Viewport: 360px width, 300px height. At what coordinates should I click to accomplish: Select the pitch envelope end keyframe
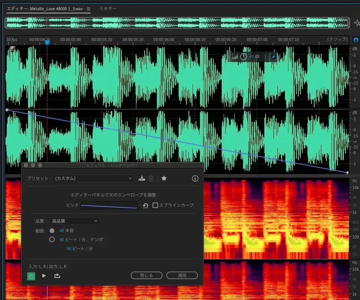[347, 172]
